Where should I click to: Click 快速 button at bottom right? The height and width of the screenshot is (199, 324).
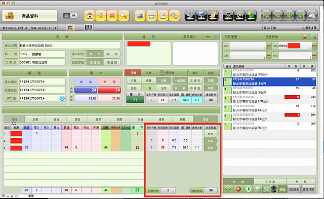point(282,189)
